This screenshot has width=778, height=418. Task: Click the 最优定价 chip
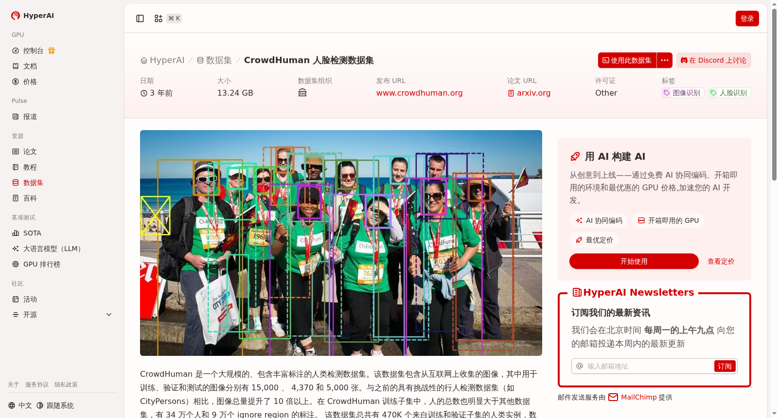pos(594,240)
